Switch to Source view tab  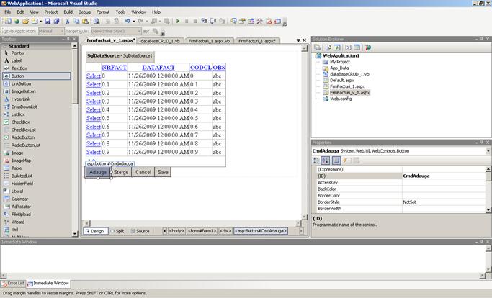coord(140,231)
